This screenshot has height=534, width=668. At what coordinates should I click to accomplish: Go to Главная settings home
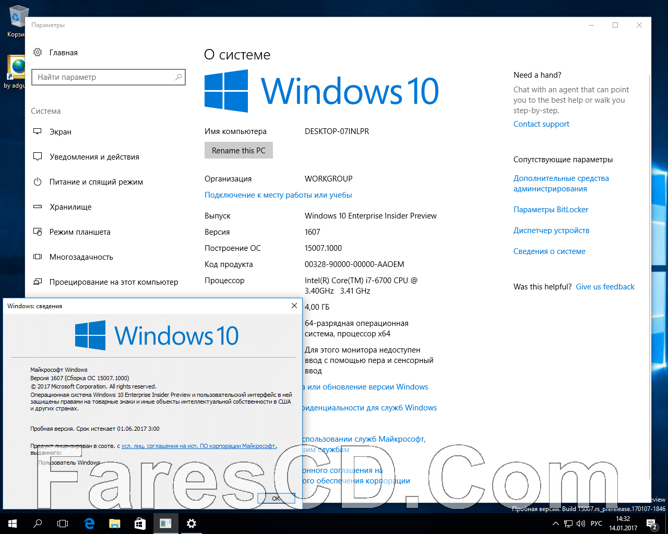[x=64, y=53]
